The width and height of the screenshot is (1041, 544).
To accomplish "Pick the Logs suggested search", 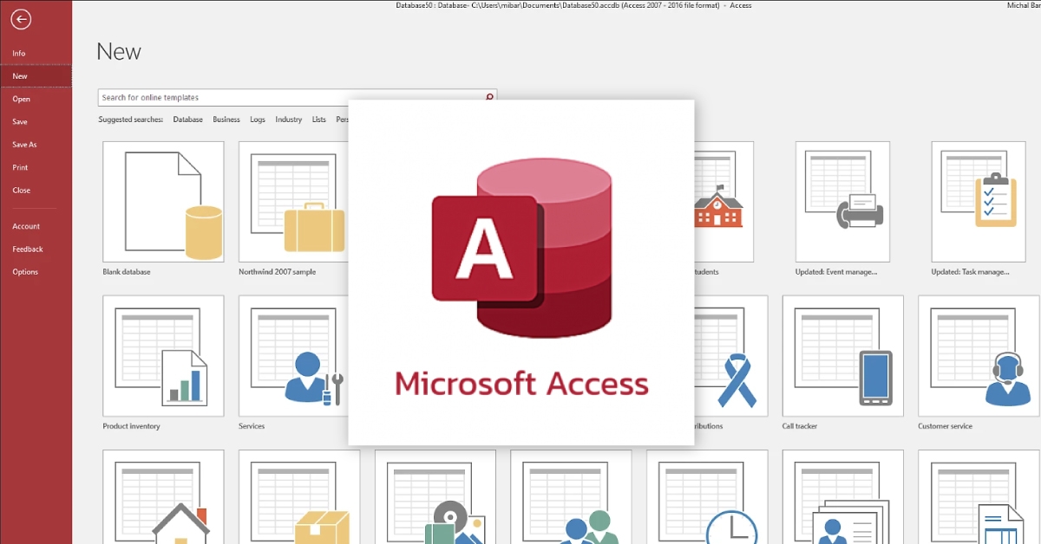I will 258,120.
